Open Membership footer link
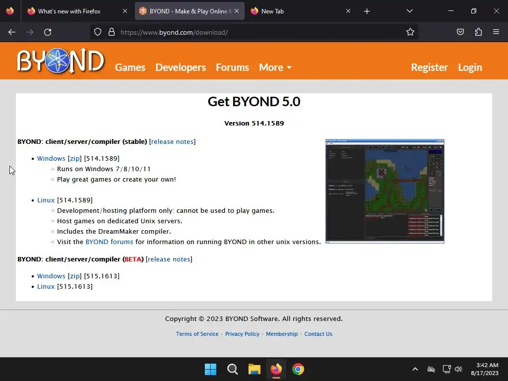This screenshot has height=381, width=508. 282,334
